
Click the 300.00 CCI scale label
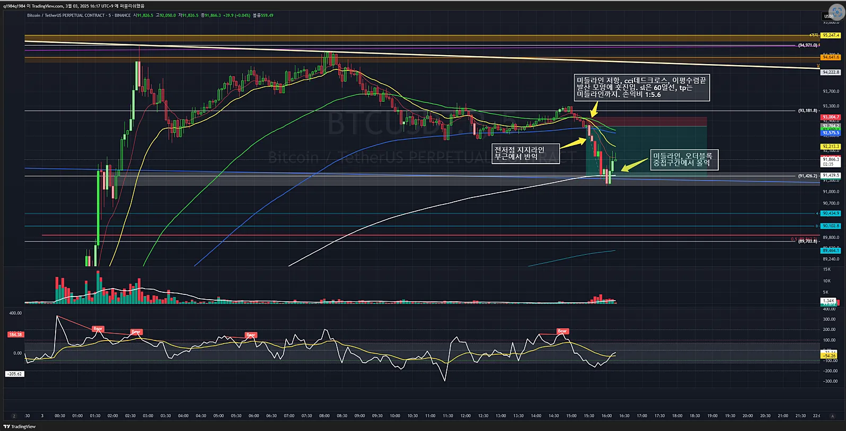(830, 319)
